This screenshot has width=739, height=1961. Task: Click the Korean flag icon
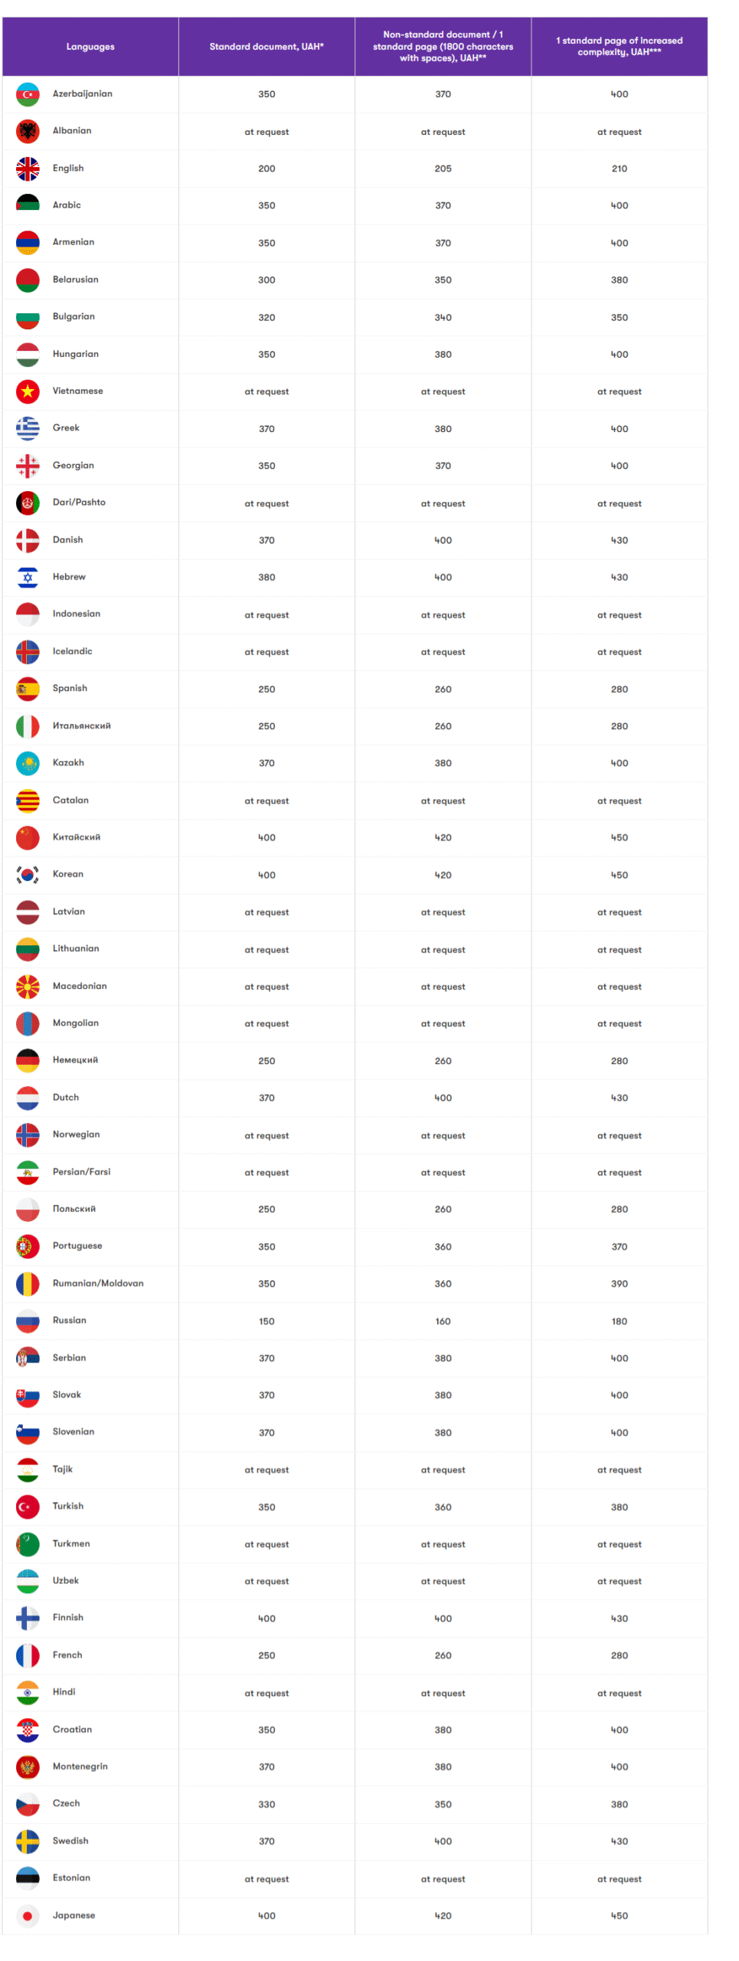click(x=28, y=875)
